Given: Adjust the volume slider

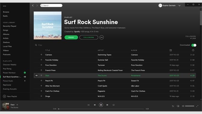Looking at the screenshot, I should point(190,106).
